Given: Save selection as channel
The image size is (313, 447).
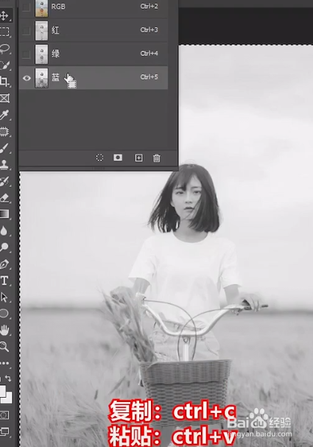Looking at the screenshot, I should tap(118, 158).
